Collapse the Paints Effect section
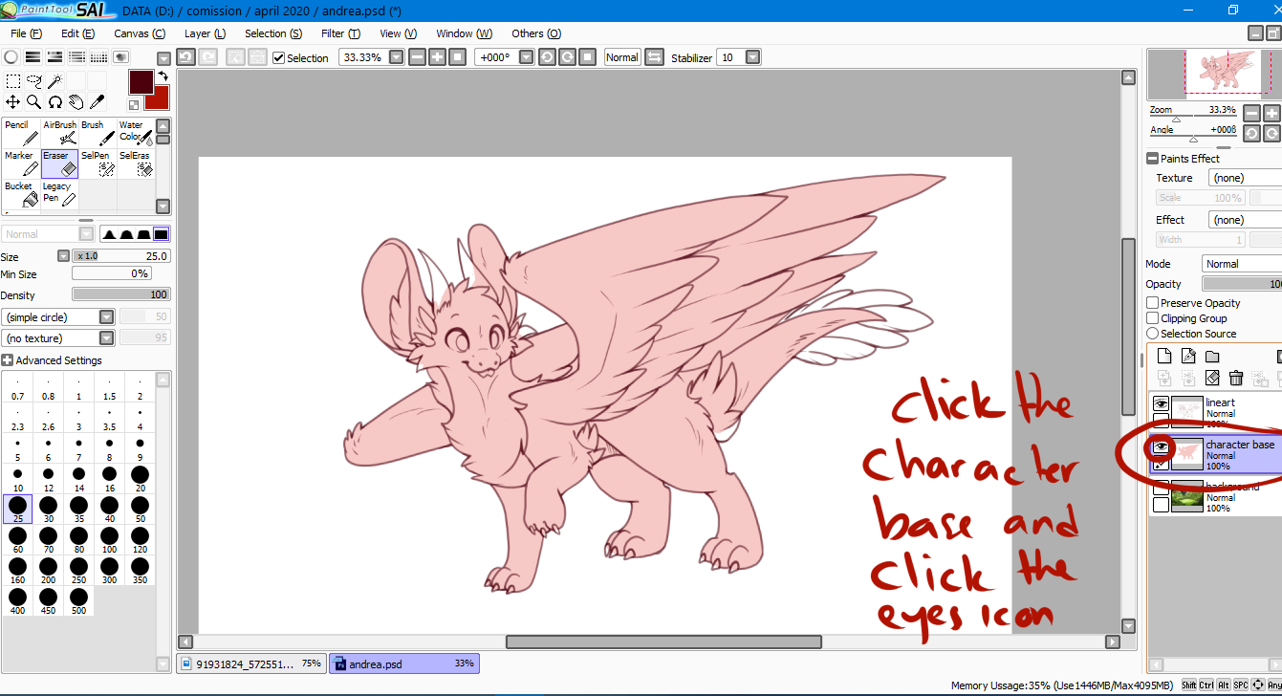 pos(1153,159)
